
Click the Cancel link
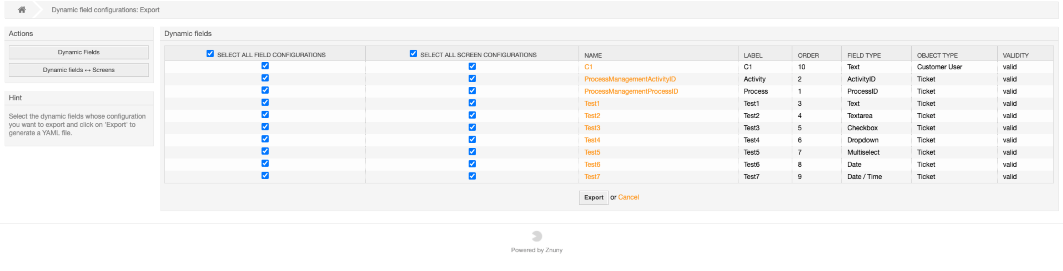pos(628,197)
